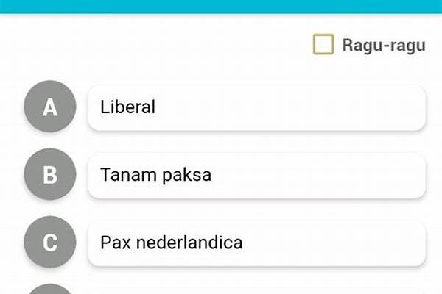The height and width of the screenshot is (294, 442).
Task: Click the teal header bar
Action: (221, 6)
